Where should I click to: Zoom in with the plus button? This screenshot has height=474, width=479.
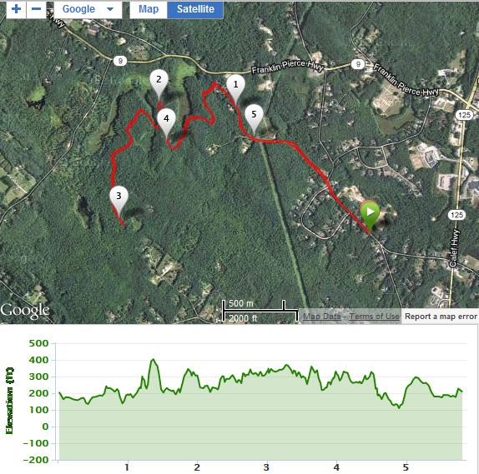(16, 9)
